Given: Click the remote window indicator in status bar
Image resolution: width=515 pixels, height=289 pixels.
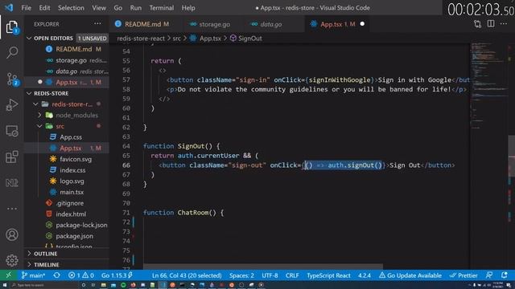Looking at the screenshot, I should tap(8, 275).
